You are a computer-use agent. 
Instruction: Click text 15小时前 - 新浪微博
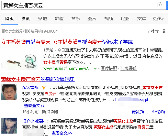click(x=40, y=112)
